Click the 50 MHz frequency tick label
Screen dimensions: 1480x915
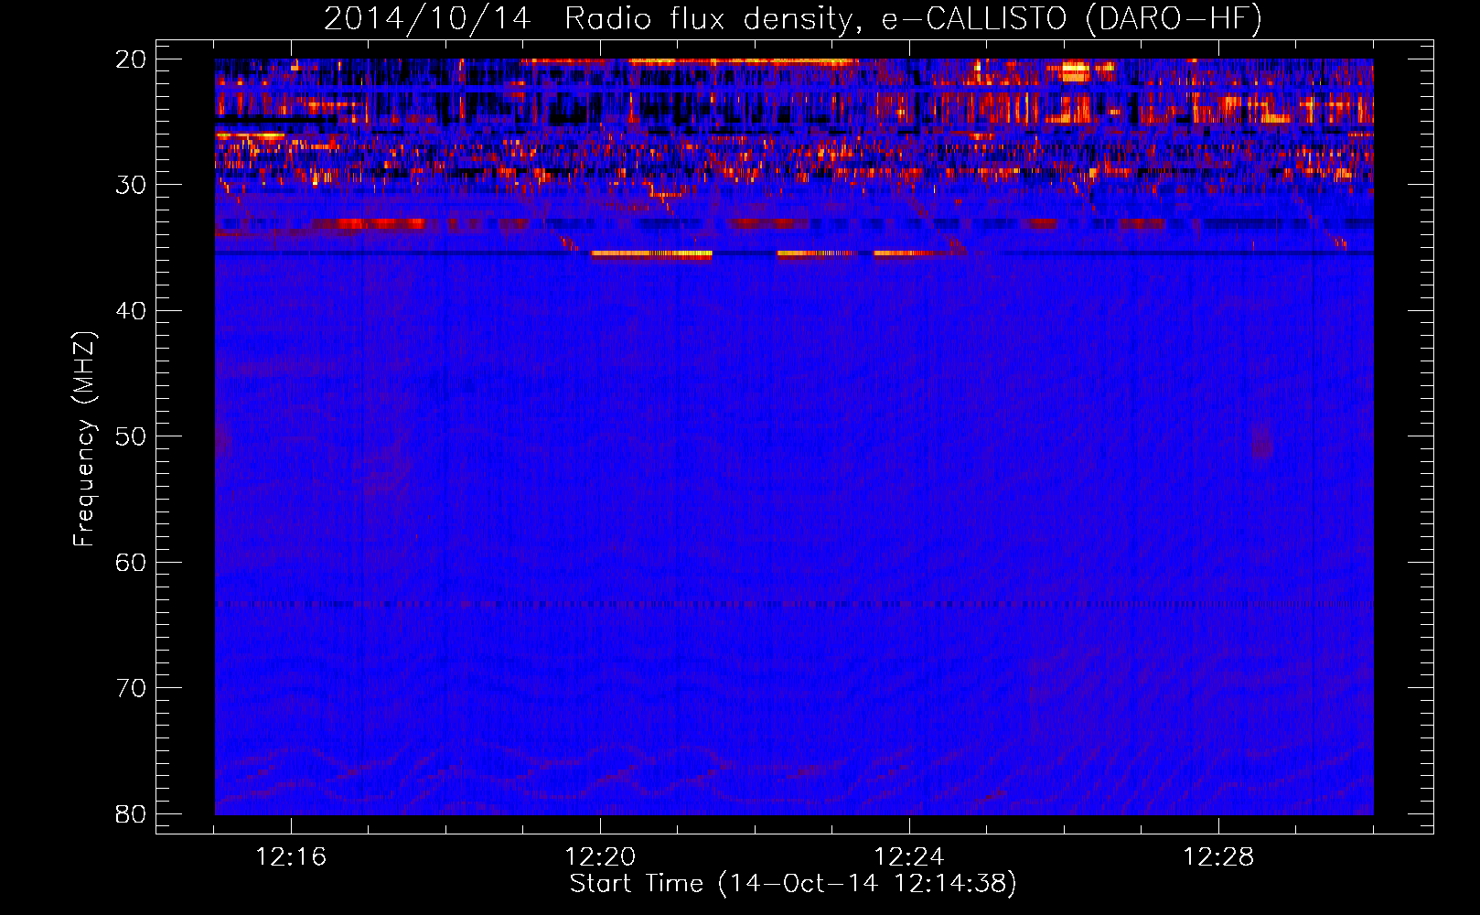(x=131, y=436)
